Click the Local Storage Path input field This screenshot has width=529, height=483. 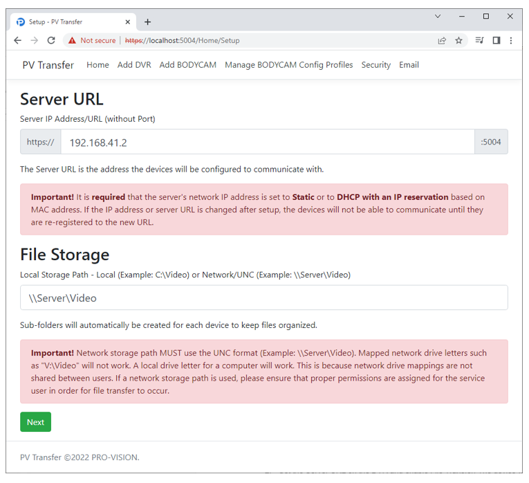(264, 298)
